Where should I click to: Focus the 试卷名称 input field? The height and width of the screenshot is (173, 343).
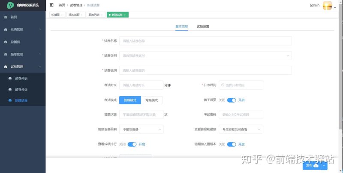[205, 41]
